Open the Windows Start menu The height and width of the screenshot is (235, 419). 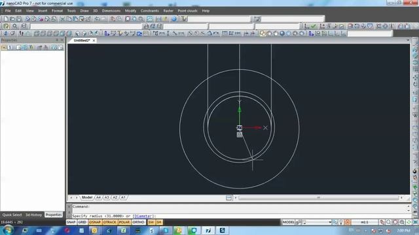8,230
